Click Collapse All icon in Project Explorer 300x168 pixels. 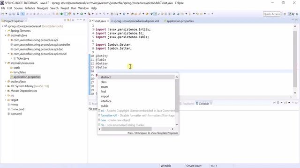65,20
